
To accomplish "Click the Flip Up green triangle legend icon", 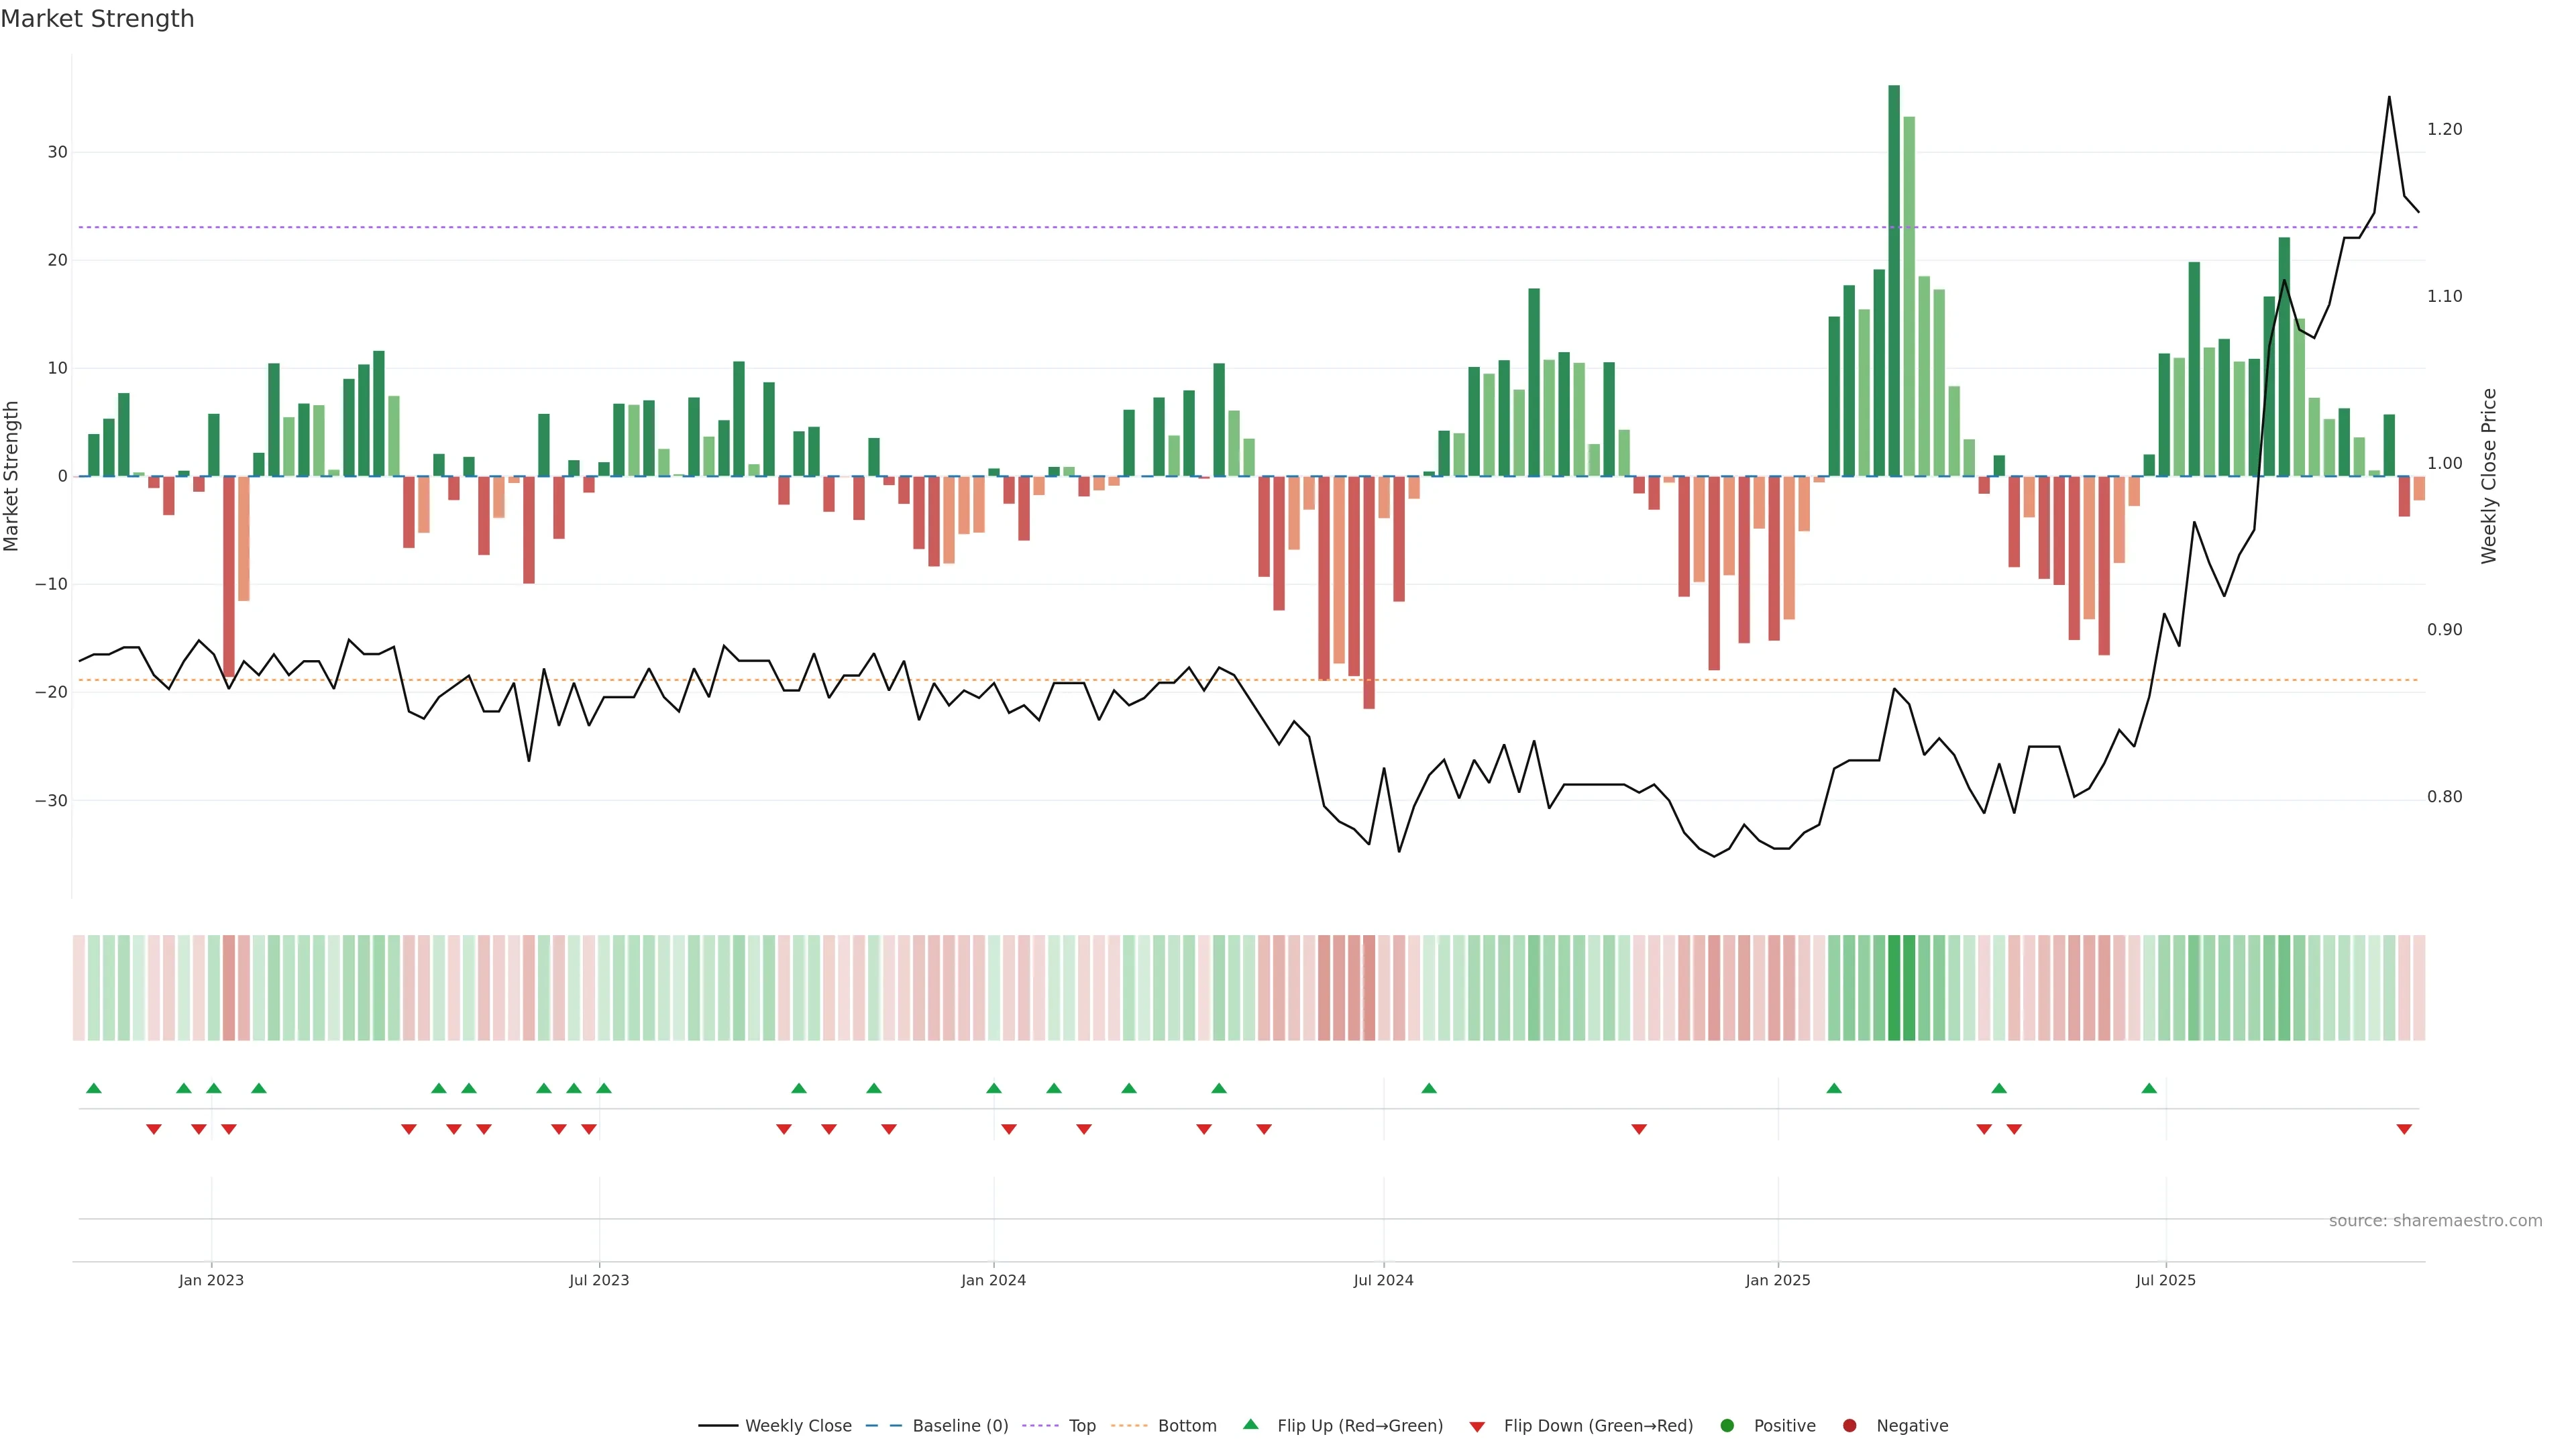I will (x=1250, y=1424).
